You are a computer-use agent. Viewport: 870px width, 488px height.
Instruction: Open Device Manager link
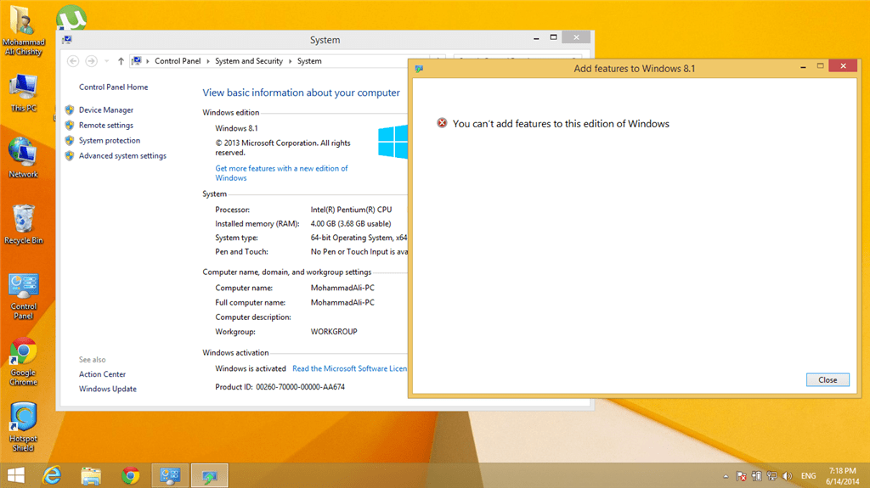pos(106,109)
